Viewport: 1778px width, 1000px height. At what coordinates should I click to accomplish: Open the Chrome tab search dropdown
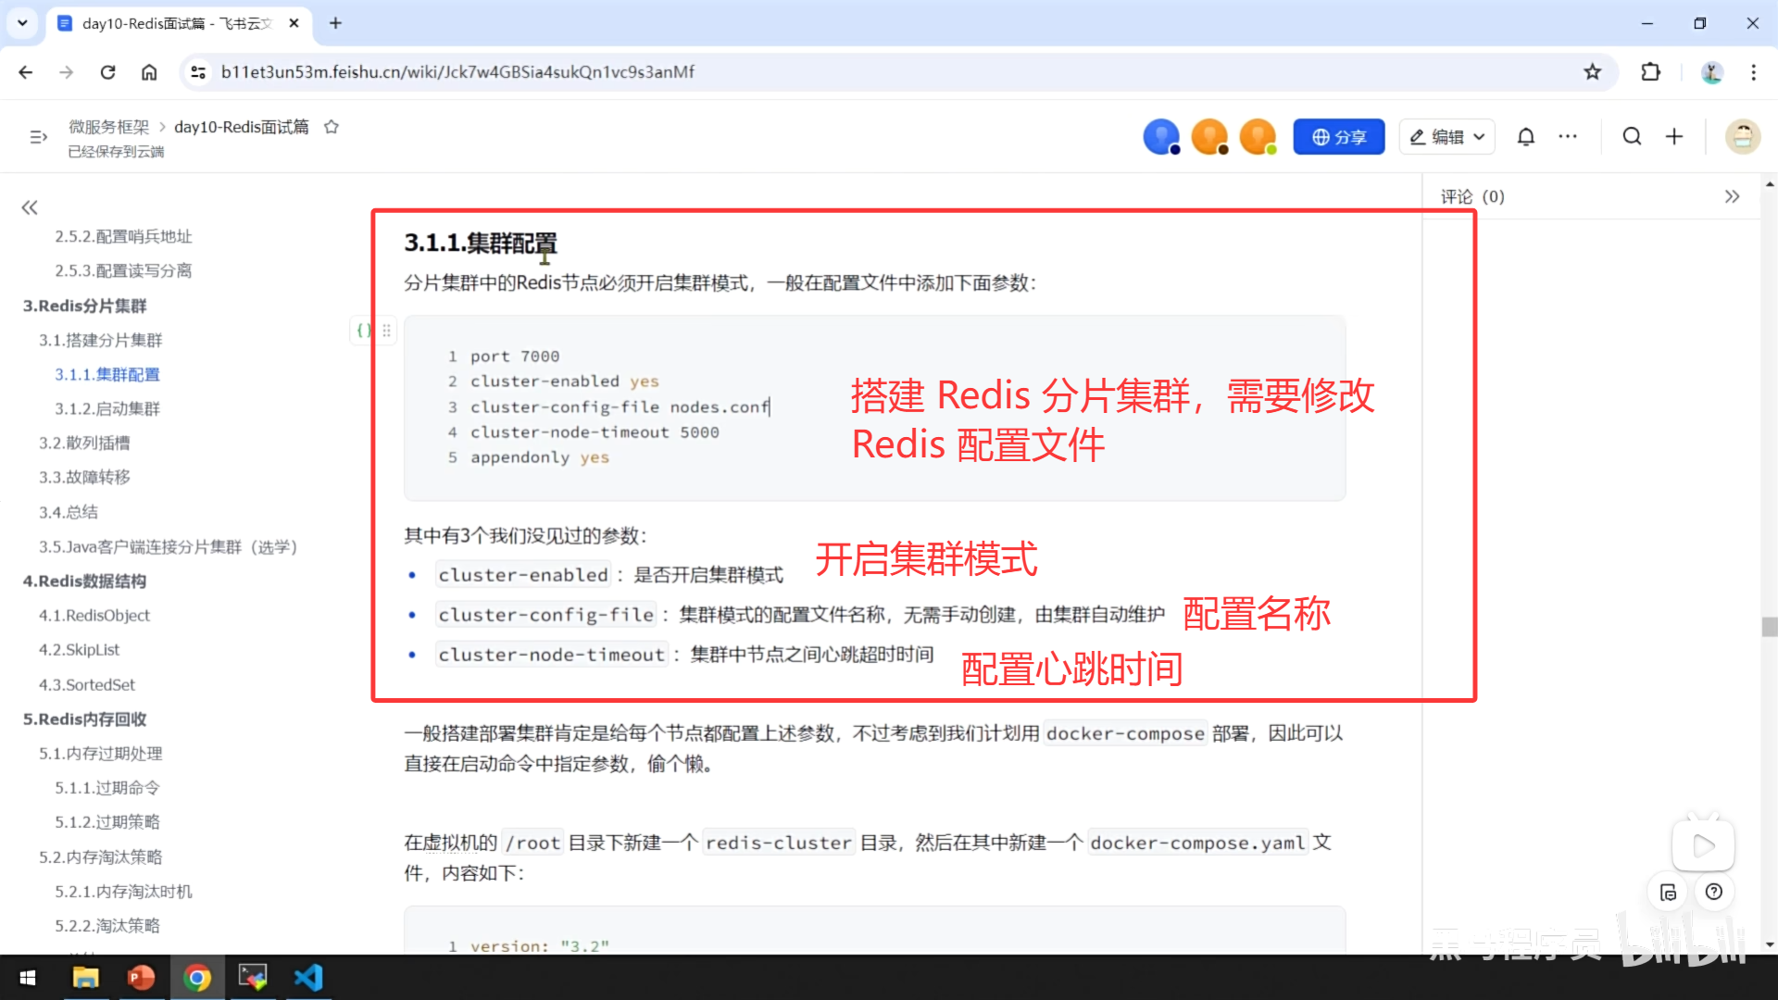(22, 23)
